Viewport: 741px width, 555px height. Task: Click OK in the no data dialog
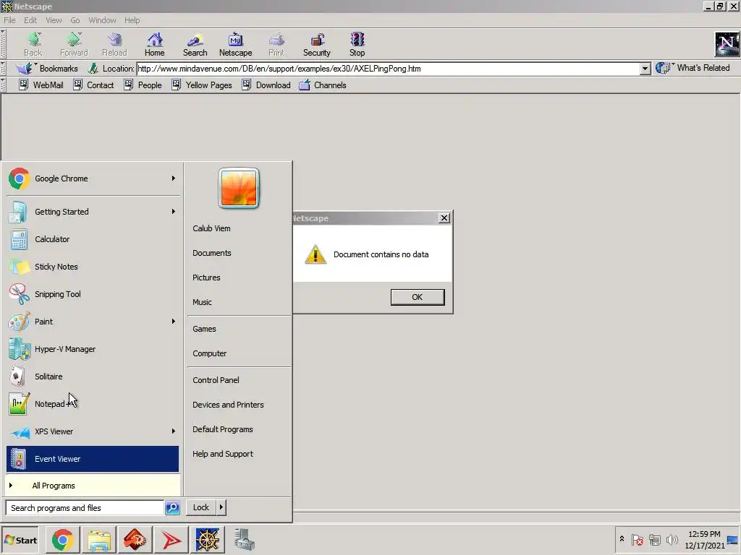pos(418,297)
